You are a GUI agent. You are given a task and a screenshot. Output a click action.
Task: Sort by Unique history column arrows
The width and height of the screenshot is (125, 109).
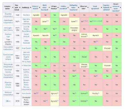[58, 7]
